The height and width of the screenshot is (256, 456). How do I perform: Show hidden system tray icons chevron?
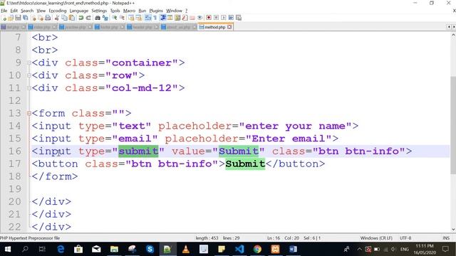(x=359, y=249)
